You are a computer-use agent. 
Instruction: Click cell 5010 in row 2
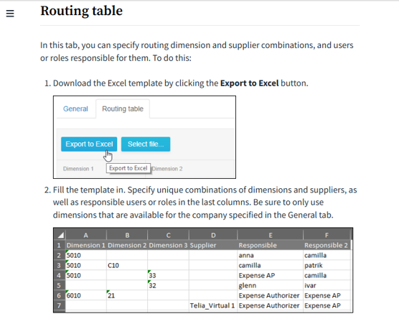(x=86, y=255)
